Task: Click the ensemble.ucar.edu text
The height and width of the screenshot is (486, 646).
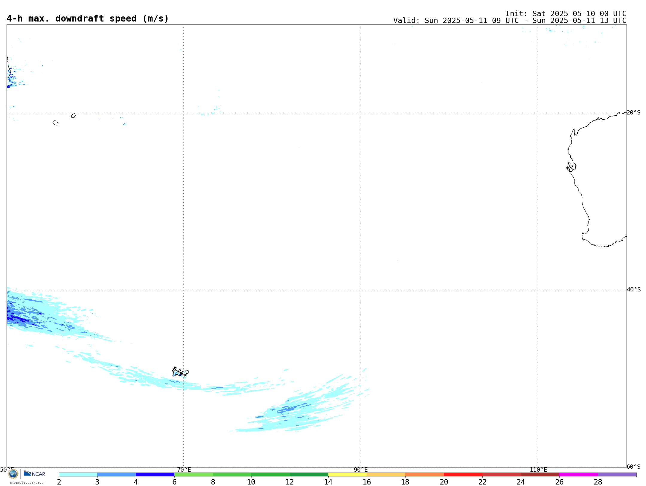Action: [27, 482]
